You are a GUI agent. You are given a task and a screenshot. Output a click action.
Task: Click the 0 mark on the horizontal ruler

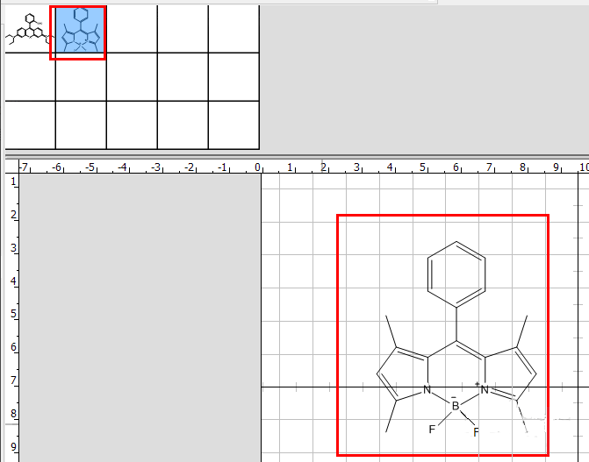257,167
